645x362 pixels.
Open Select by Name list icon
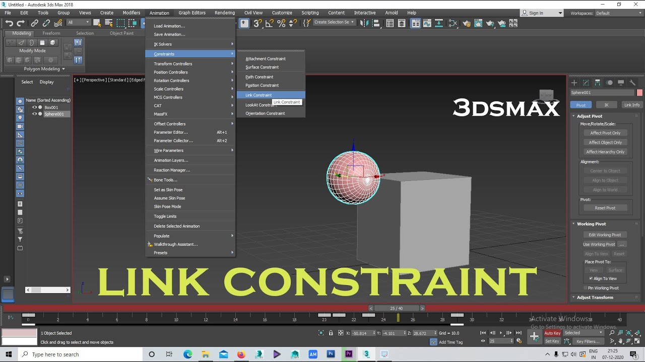(x=108, y=23)
